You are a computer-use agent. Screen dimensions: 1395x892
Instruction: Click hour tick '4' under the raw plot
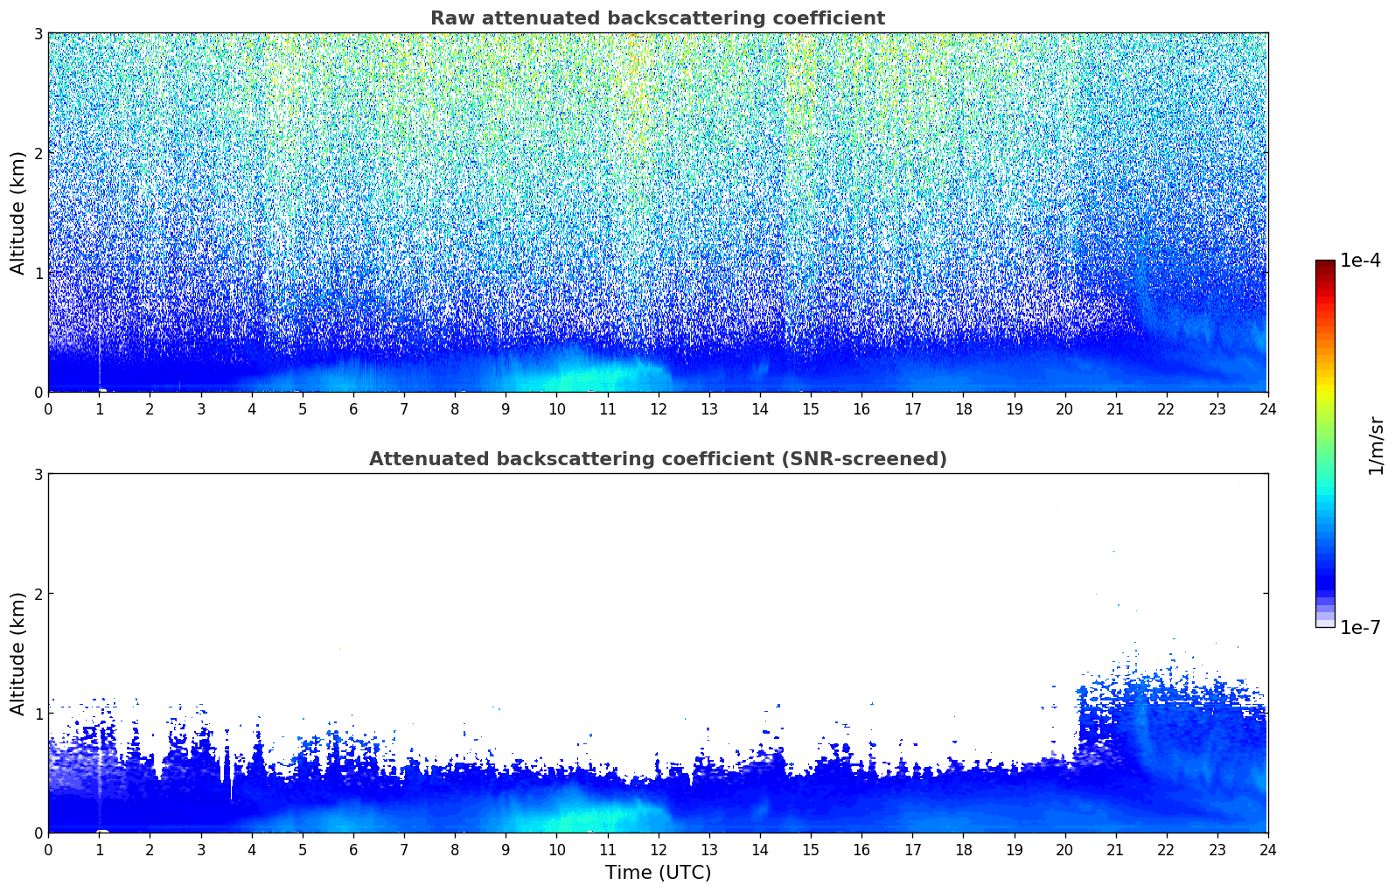pyautogui.click(x=252, y=408)
